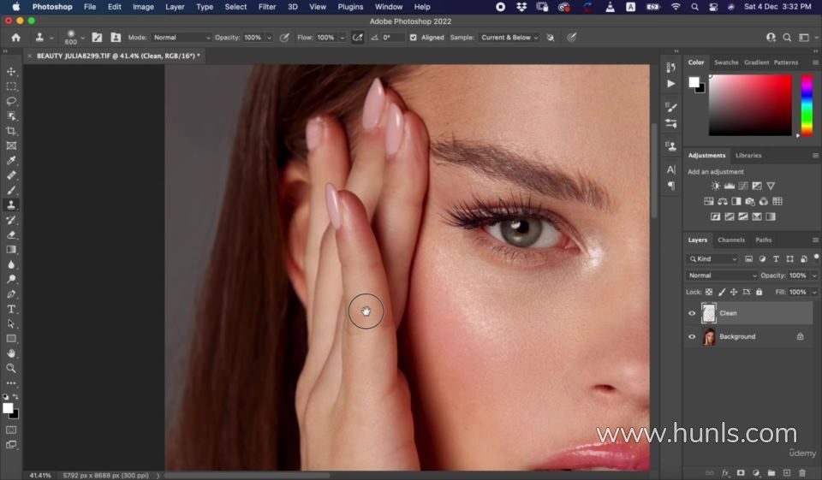Open the Mode dropdown in options bar

(181, 38)
